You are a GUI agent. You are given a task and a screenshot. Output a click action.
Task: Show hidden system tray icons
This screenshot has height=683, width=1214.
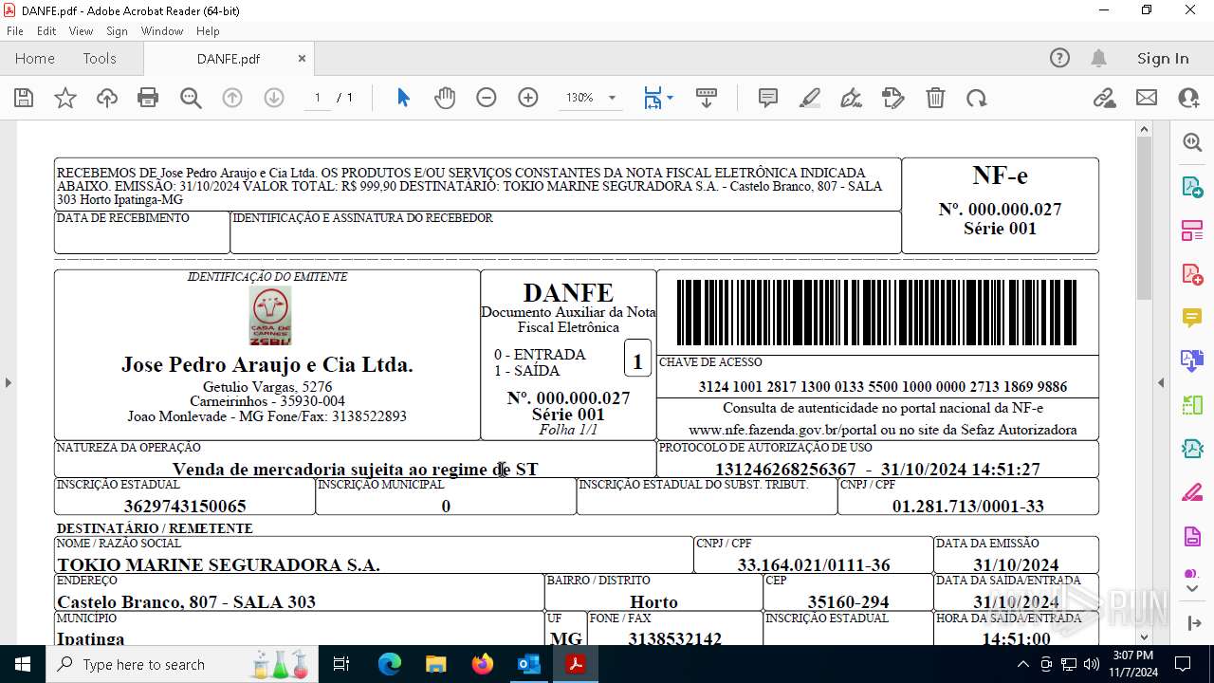pyautogui.click(x=1022, y=664)
